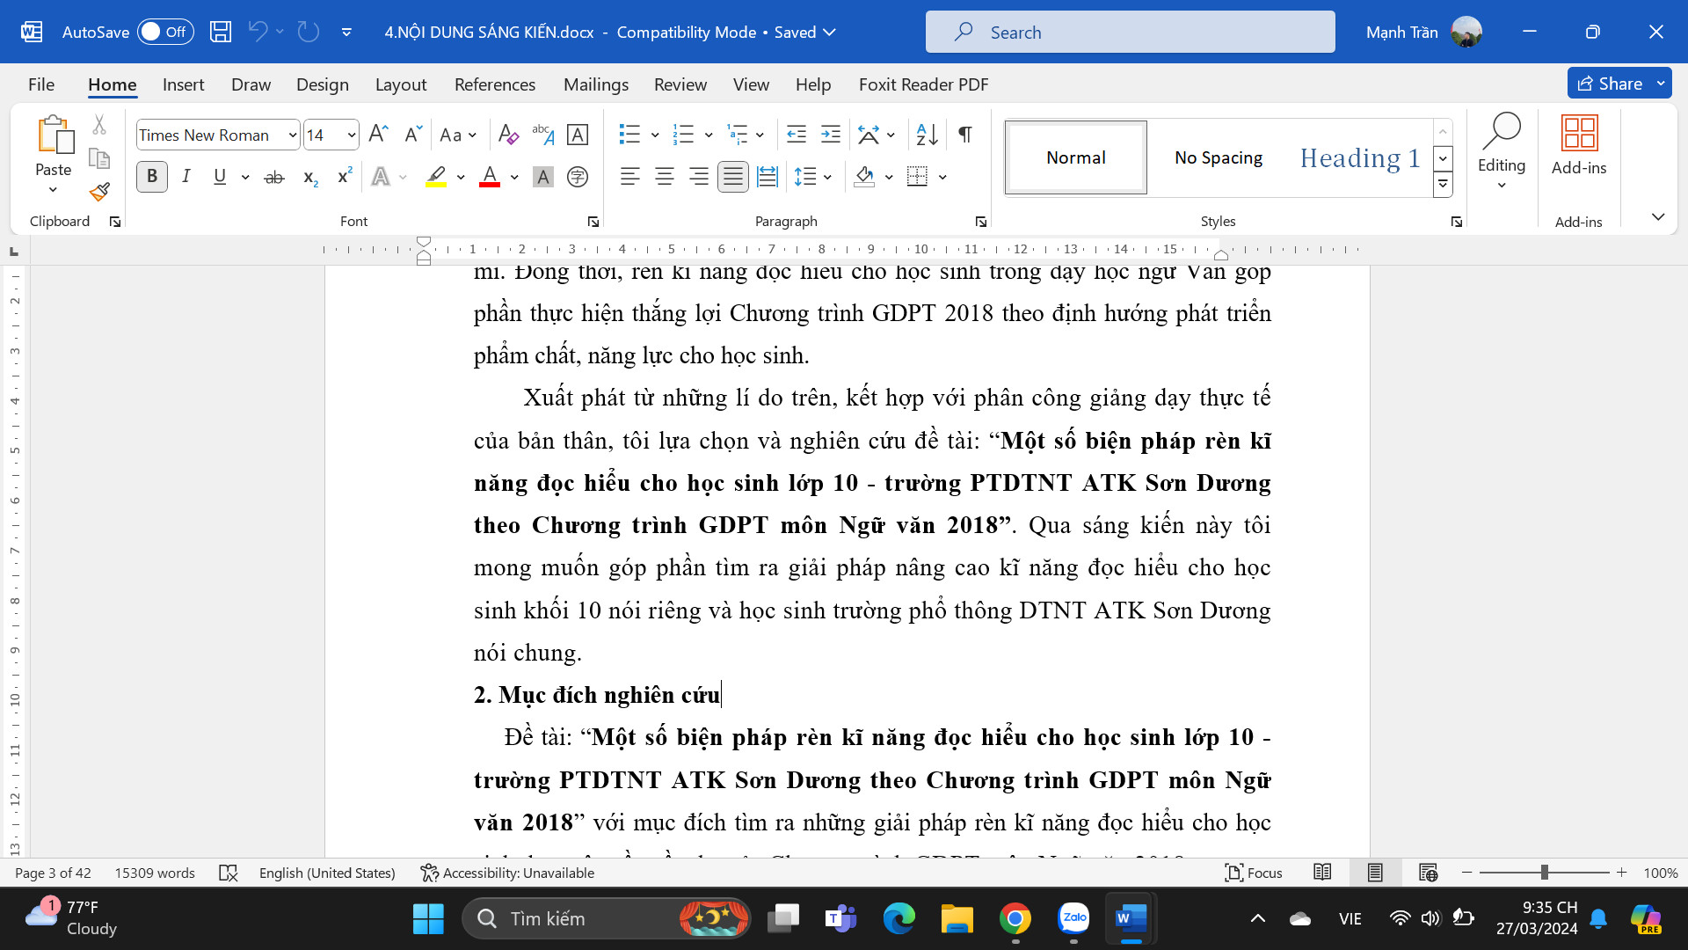This screenshot has width=1688, height=950.
Task: Click the Add-ins button
Action: pyautogui.click(x=1579, y=145)
